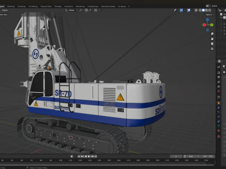Screen dimensions: 226x169
Task: Open the Scene selector field
Action: click(218, 6)
